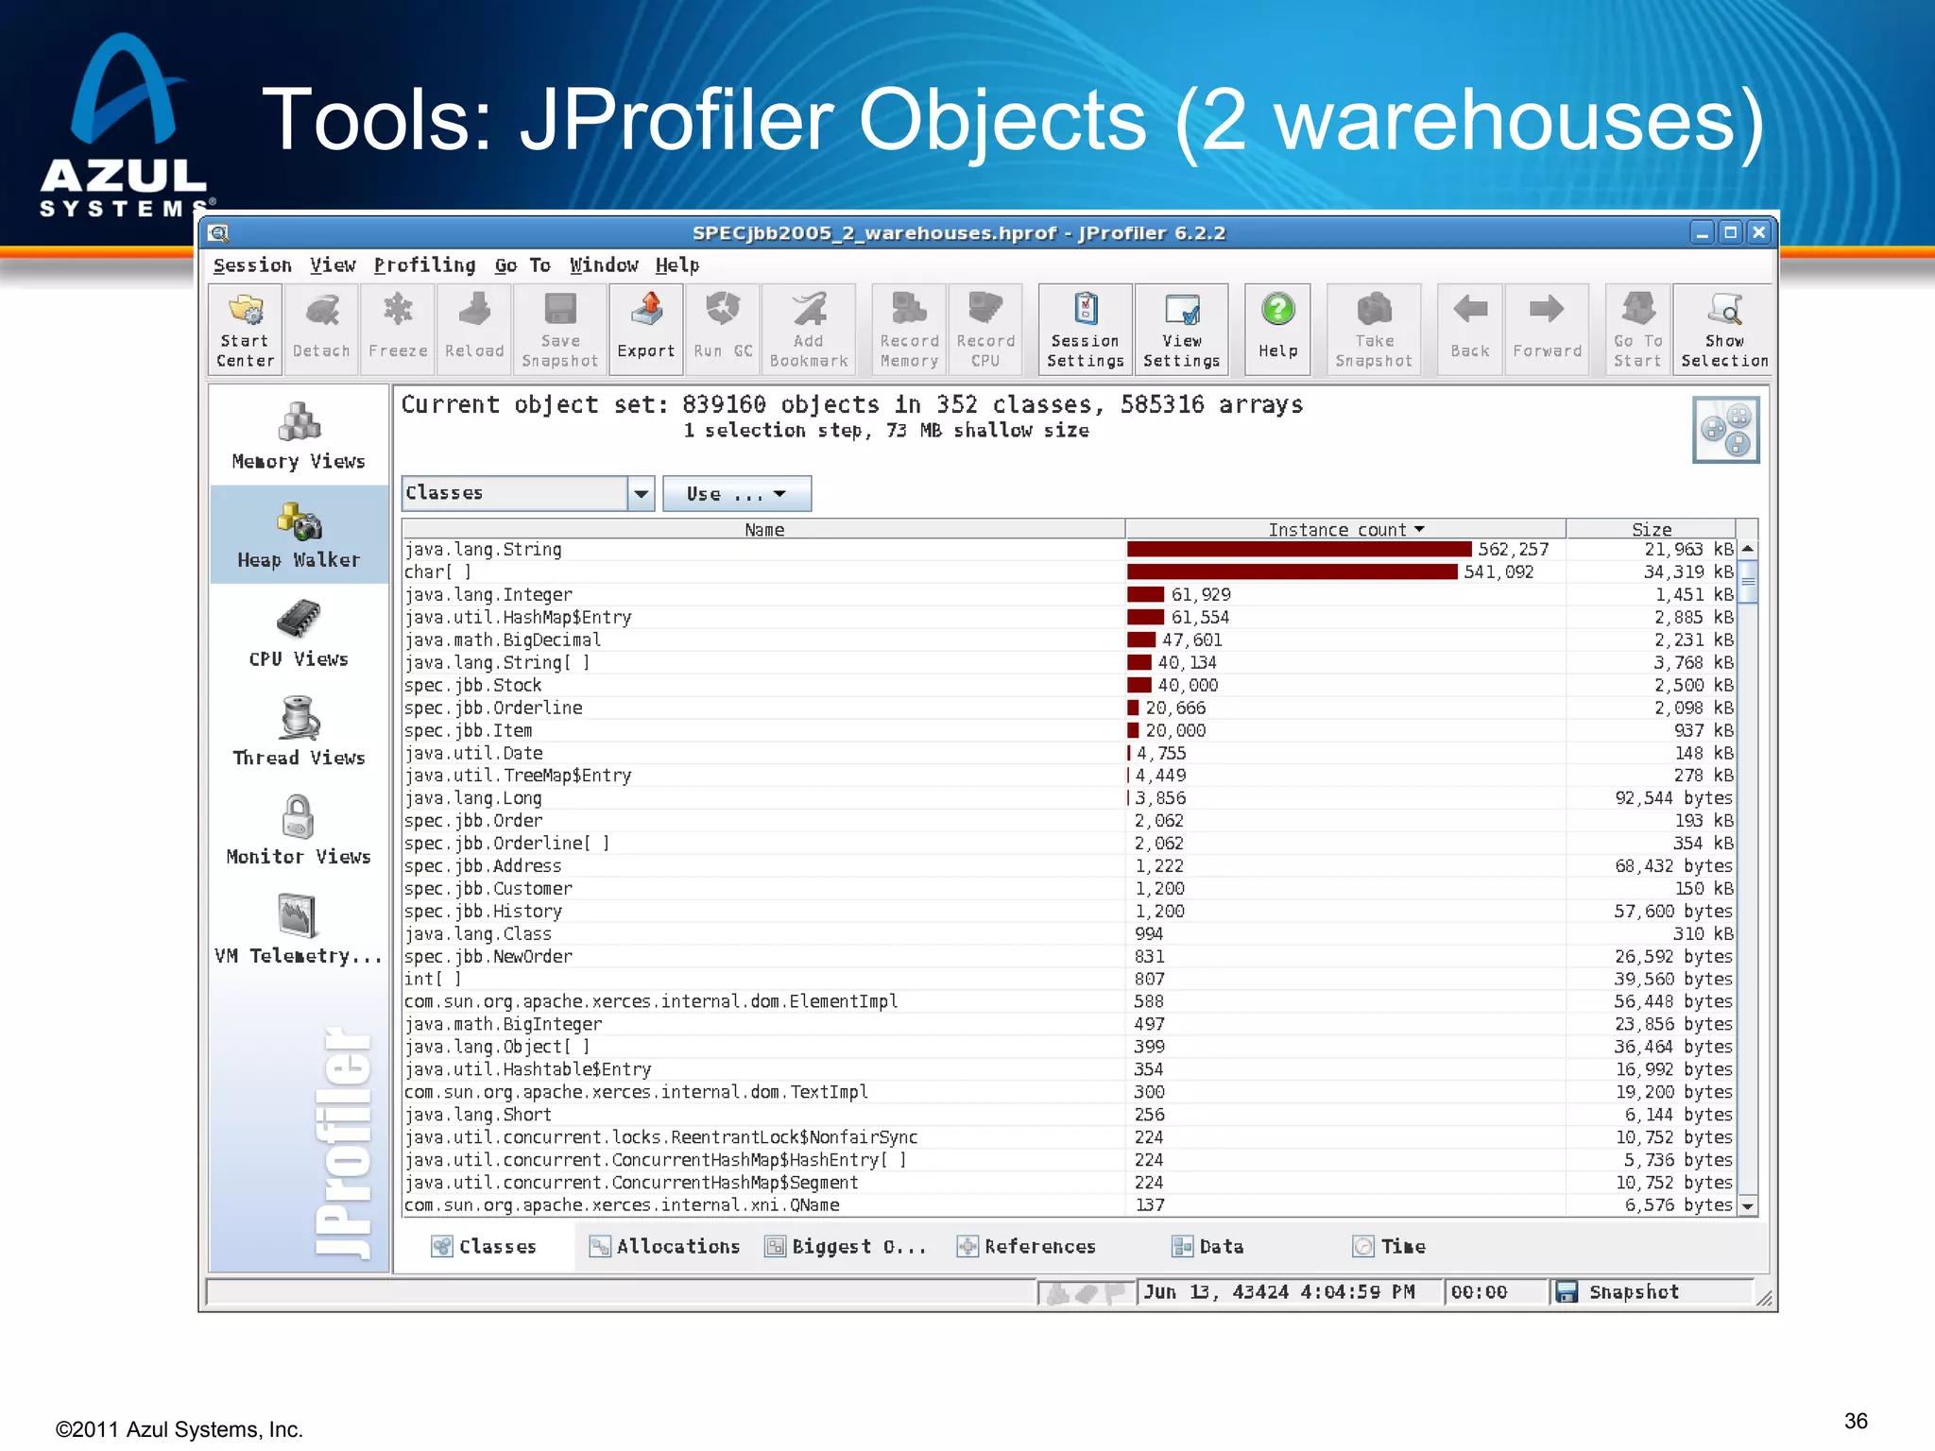Click the Run GC icon
The height and width of the screenshot is (1451, 1935).
pos(723,330)
